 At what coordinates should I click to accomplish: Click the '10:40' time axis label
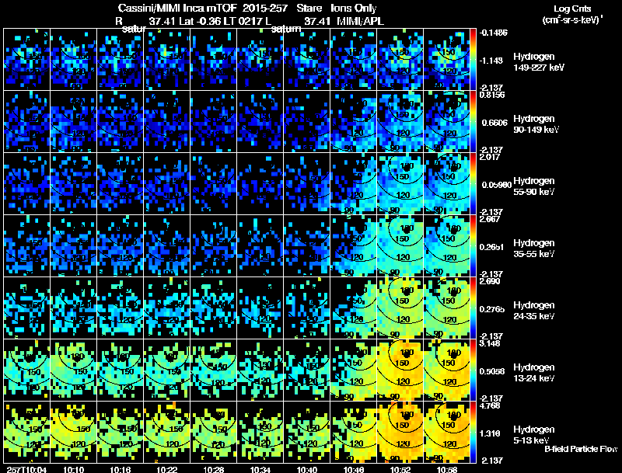(x=306, y=469)
